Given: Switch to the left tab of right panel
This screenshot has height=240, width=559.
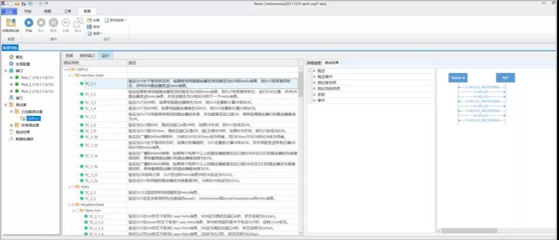Looking at the screenshot, I should click(x=314, y=63).
